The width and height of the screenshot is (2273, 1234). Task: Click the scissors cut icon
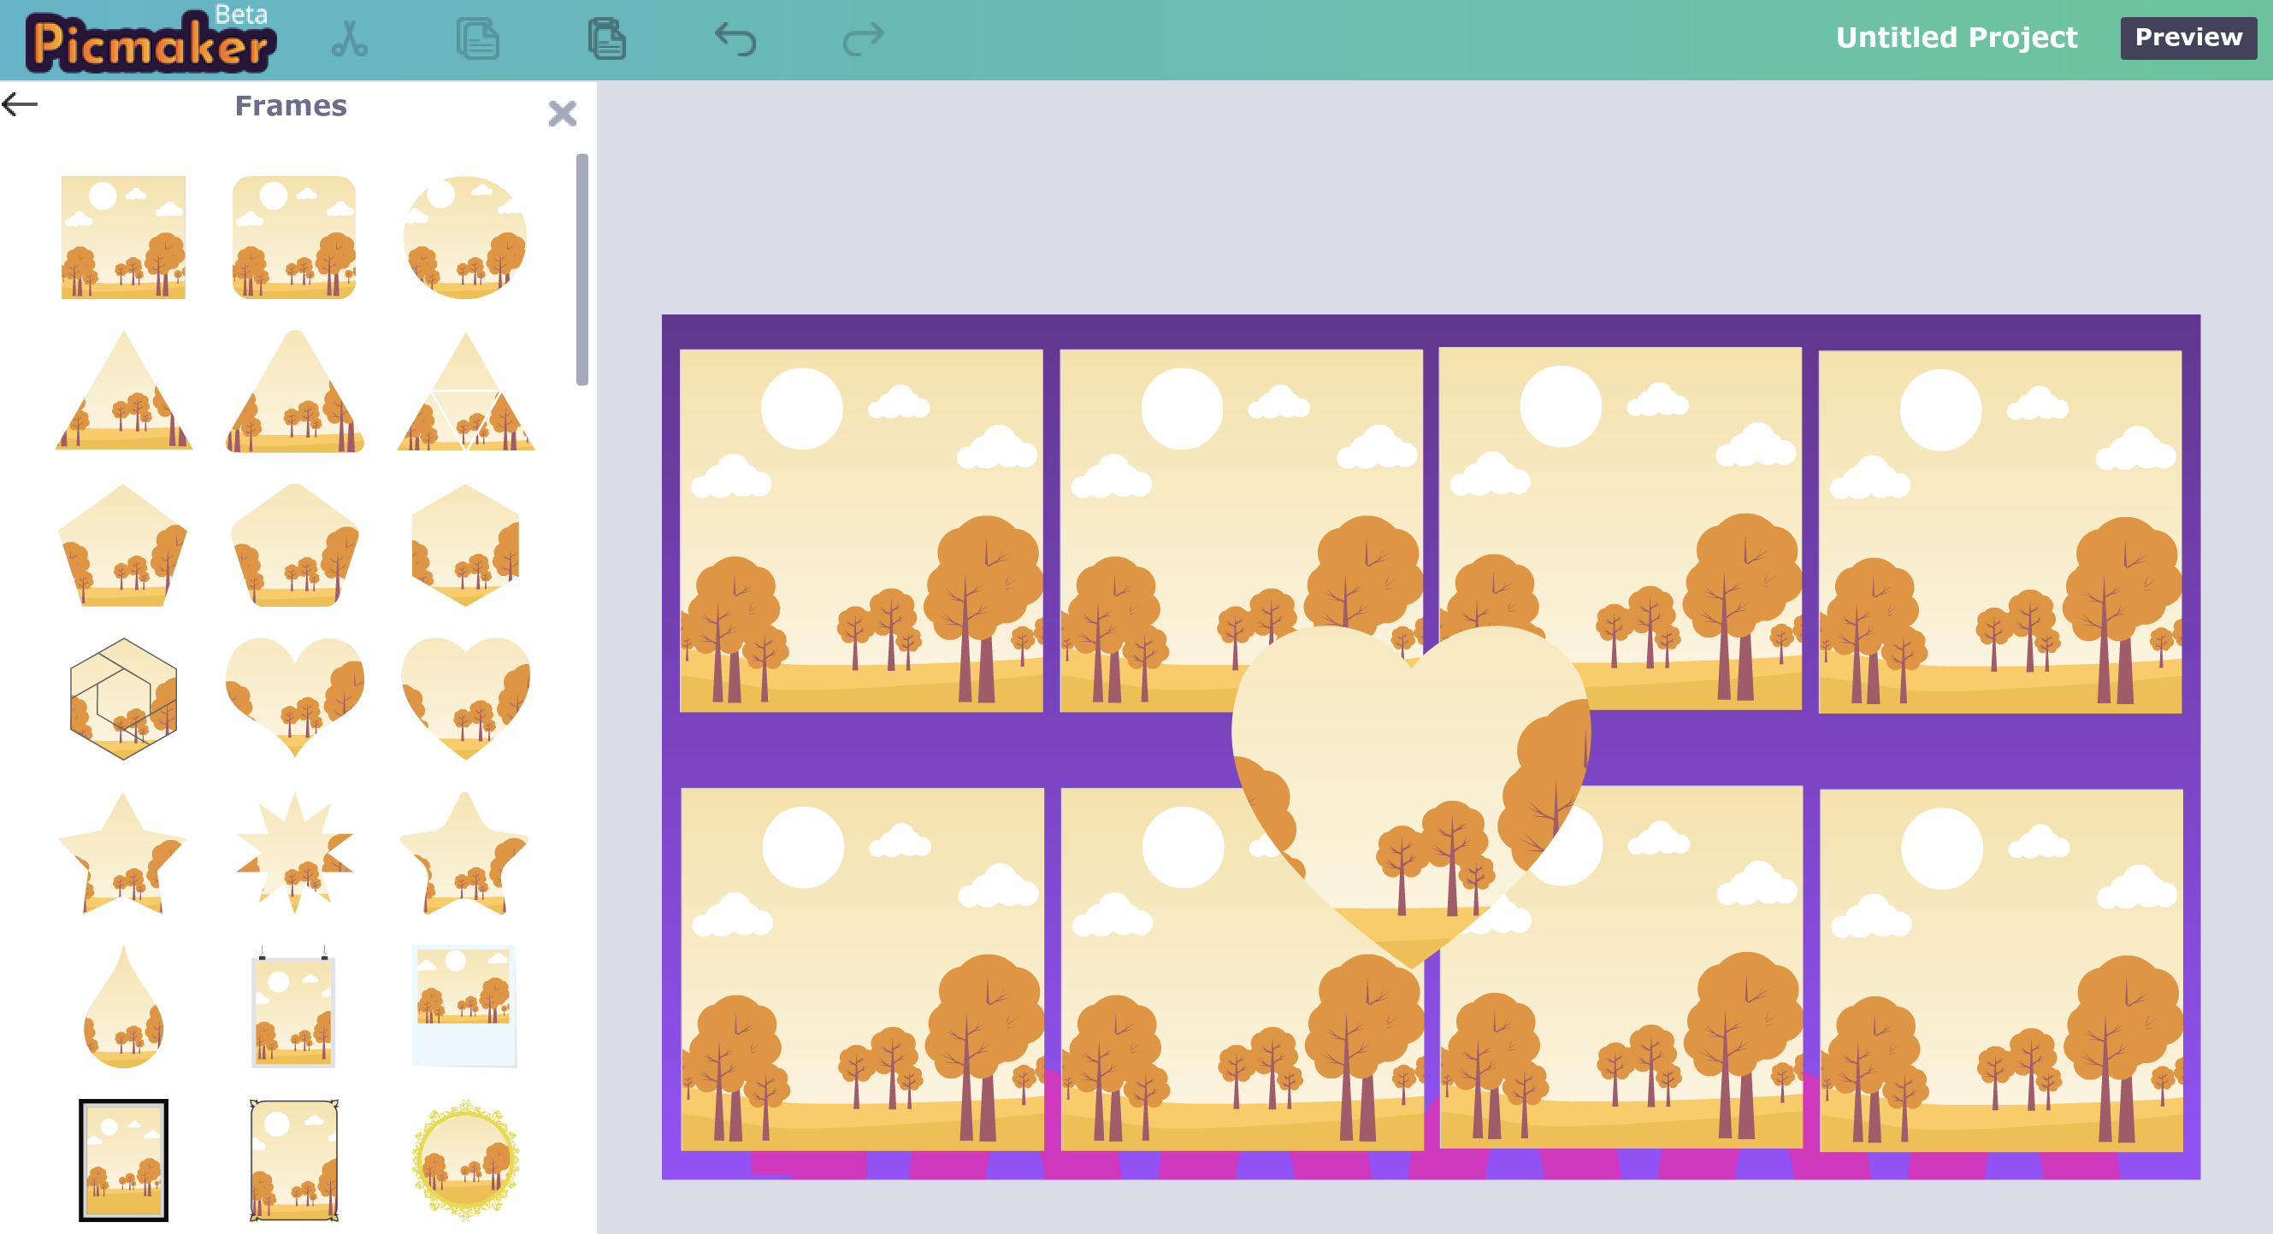[350, 39]
